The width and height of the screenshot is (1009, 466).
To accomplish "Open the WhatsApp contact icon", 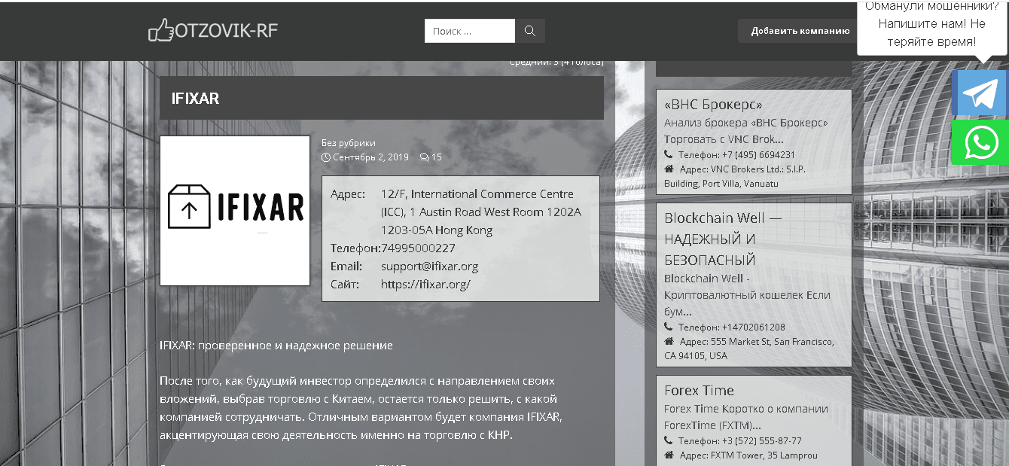I will 980,142.
